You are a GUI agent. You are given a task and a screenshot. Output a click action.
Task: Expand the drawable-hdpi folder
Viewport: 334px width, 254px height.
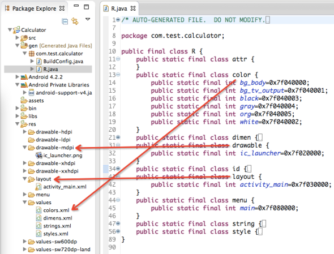pos(25,132)
